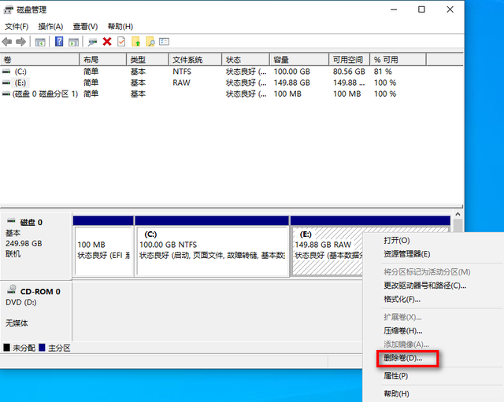Toggle the show/hide console tree icon
The width and height of the screenshot is (504, 402).
pyautogui.click(x=40, y=42)
